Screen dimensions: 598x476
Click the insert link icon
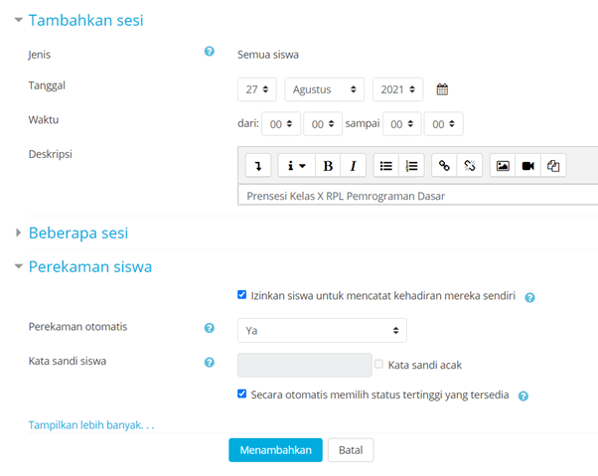(x=444, y=166)
